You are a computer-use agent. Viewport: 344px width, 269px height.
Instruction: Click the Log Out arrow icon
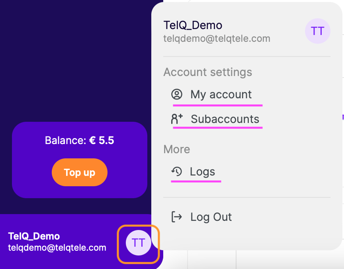tap(176, 217)
